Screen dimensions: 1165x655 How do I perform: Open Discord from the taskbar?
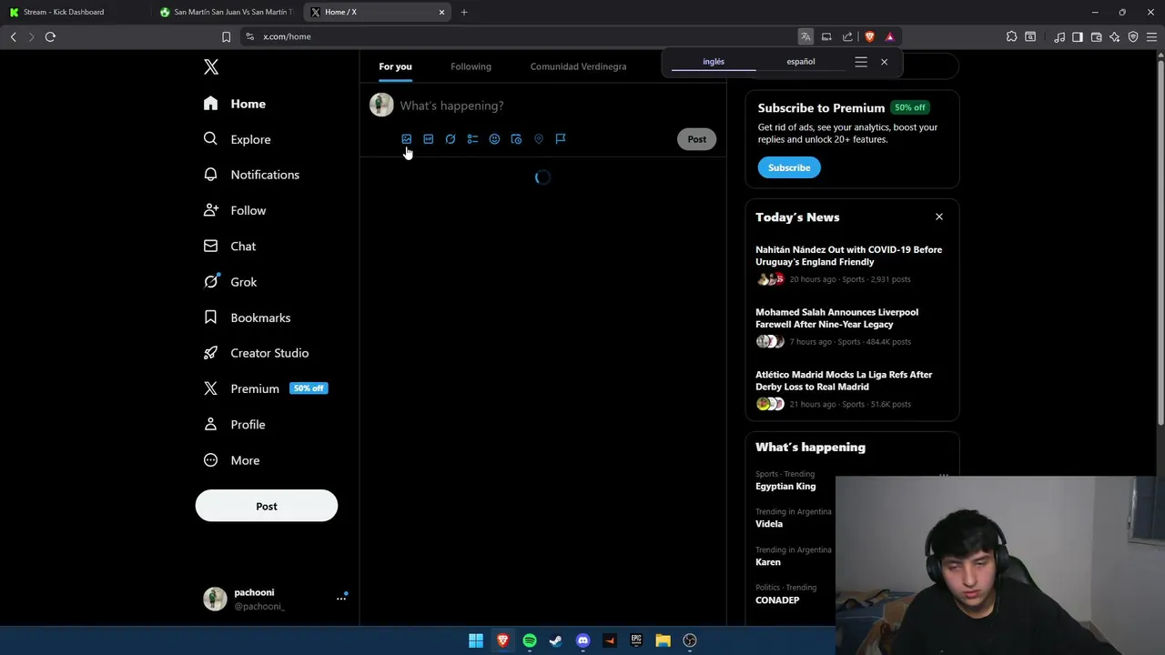point(582,640)
